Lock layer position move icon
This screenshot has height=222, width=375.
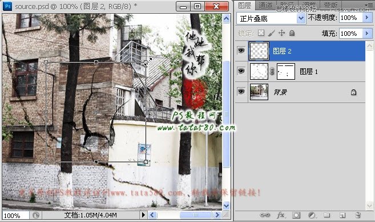coord(282,33)
